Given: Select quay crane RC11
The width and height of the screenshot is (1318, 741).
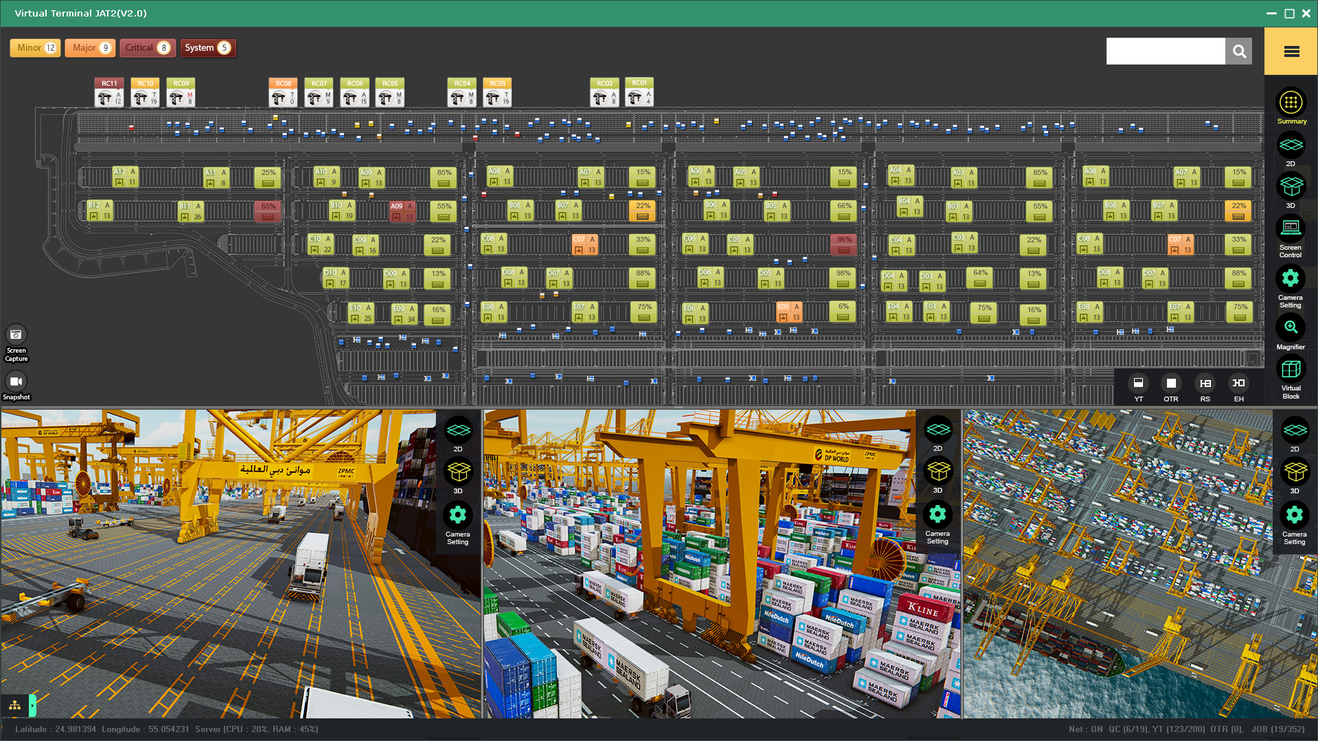Looking at the screenshot, I should [109, 93].
